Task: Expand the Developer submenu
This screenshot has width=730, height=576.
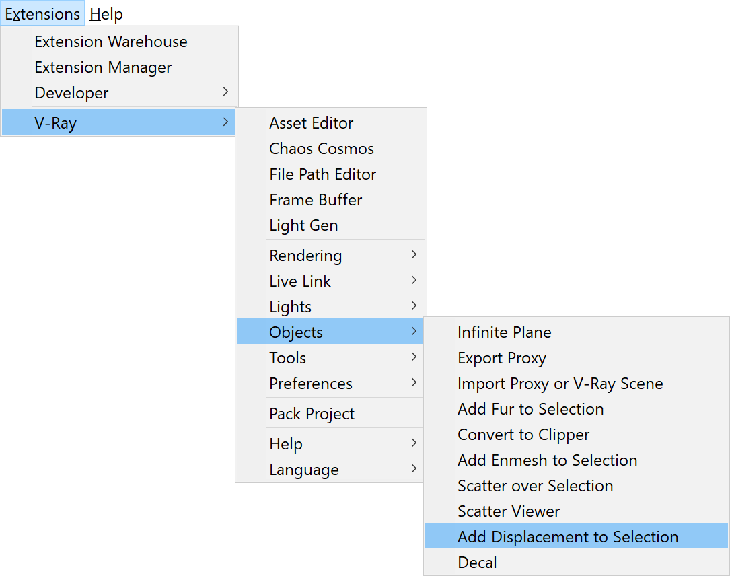Action: pos(120,93)
